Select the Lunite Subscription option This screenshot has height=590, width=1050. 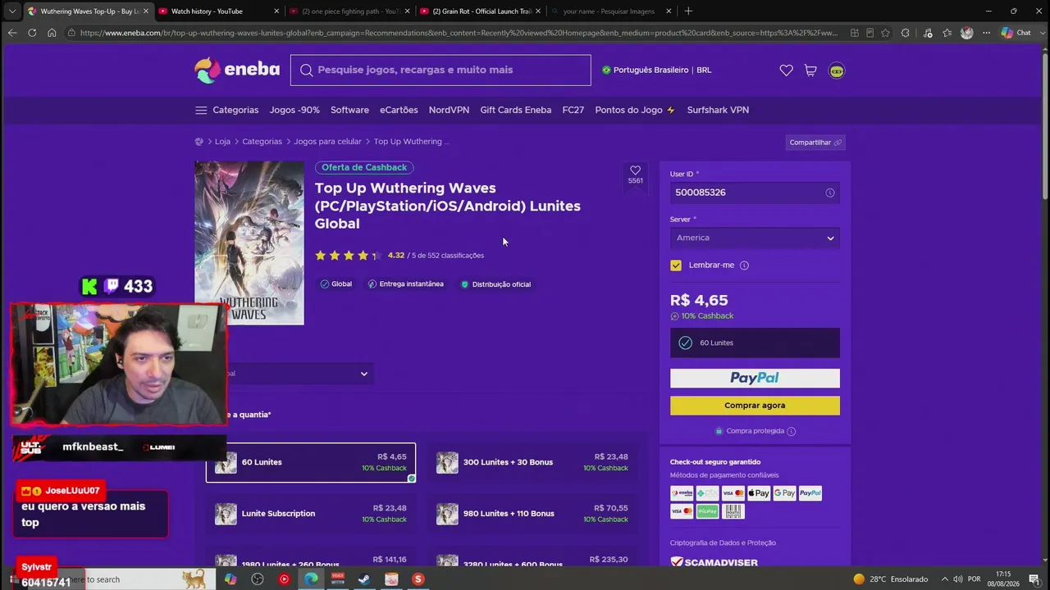click(x=311, y=514)
